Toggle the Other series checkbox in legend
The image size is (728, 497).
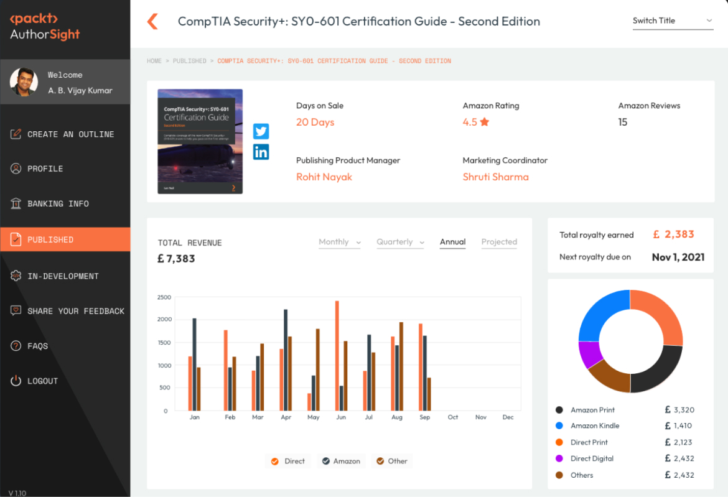pos(380,461)
